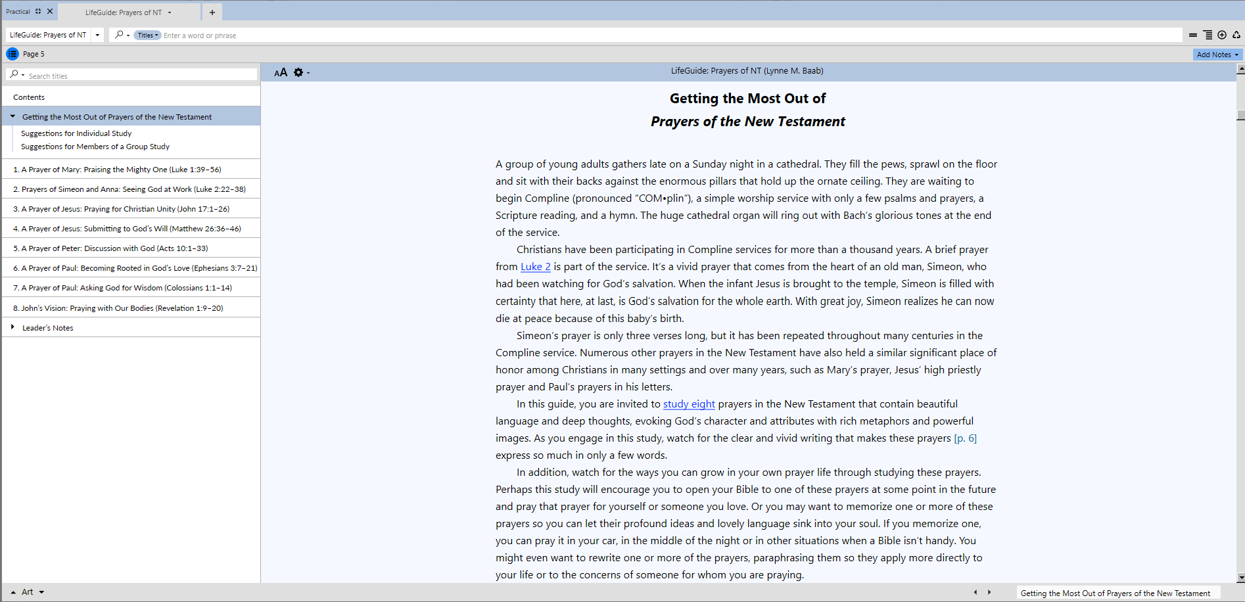The width and height of the screenshot is (1245, 602).
Task: Click the [p. 6] page marker link
Action: click(x=965, y=438)
